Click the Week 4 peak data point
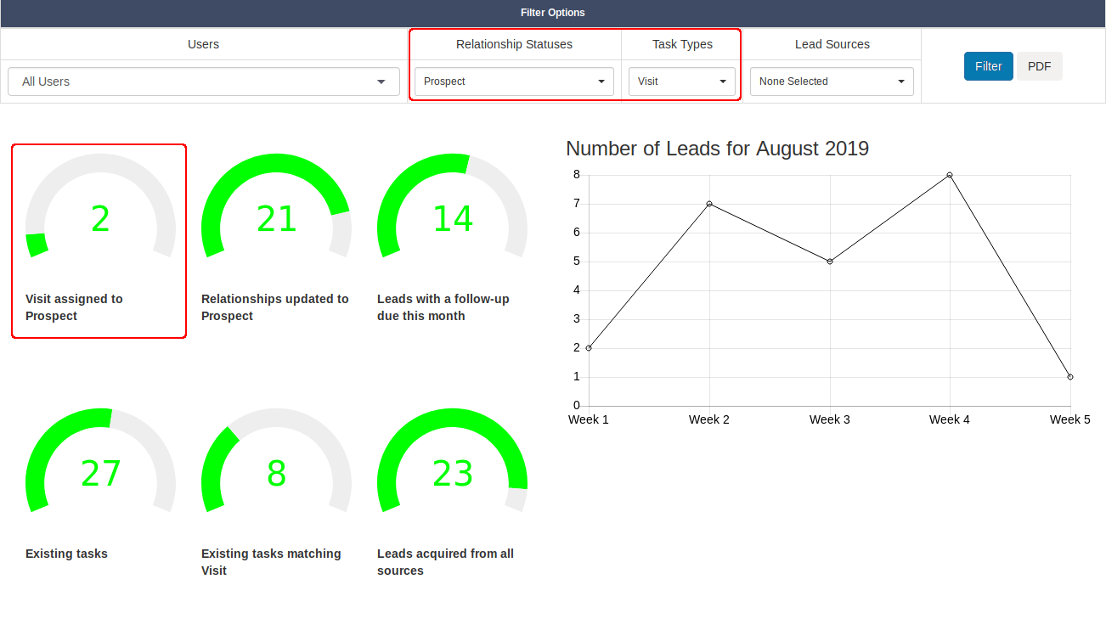This screenshot has width=1106, height=630. click(x=949, y=175)
